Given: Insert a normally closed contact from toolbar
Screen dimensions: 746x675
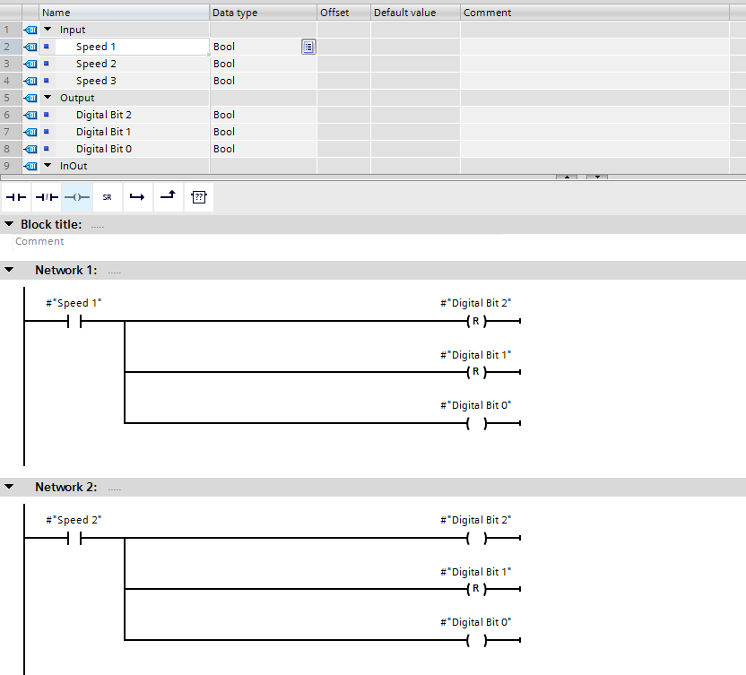Looking at the screenshot, I should point(46,197).
